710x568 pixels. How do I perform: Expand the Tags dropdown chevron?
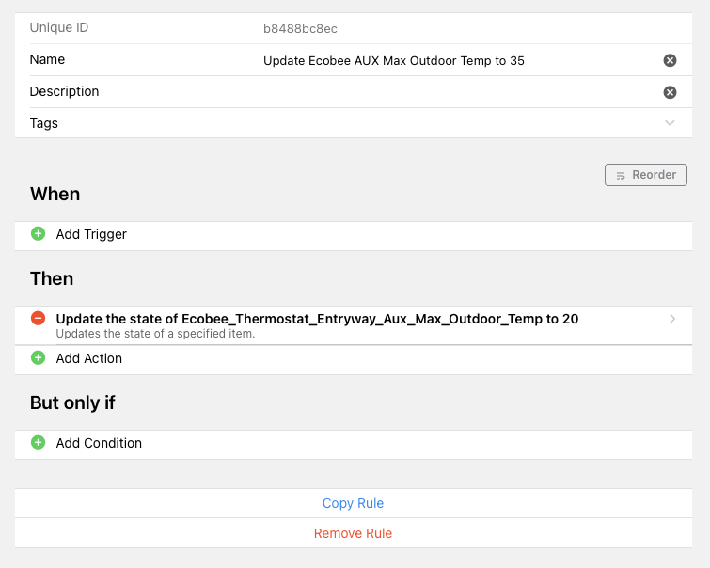click(x=670, y=123)
